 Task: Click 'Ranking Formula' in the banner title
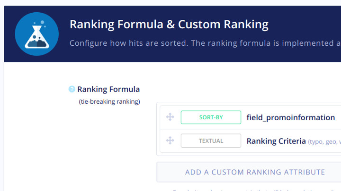[117, 24]
